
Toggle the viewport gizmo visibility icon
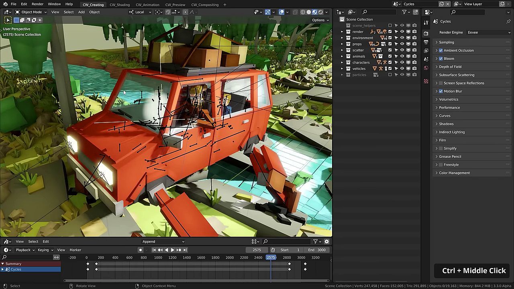pyautogui.click(x=267, y=12)
